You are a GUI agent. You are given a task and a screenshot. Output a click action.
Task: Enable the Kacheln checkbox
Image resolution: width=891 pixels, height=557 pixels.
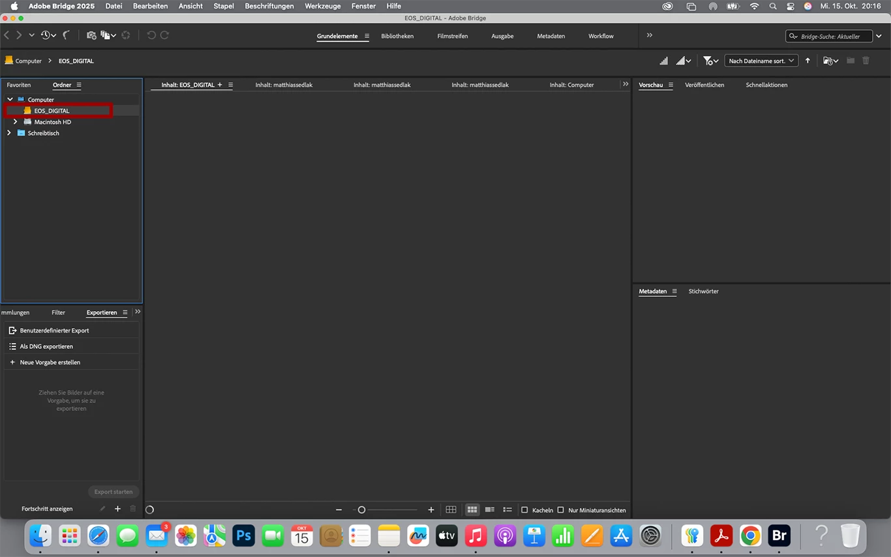click(x=524, y=510)
